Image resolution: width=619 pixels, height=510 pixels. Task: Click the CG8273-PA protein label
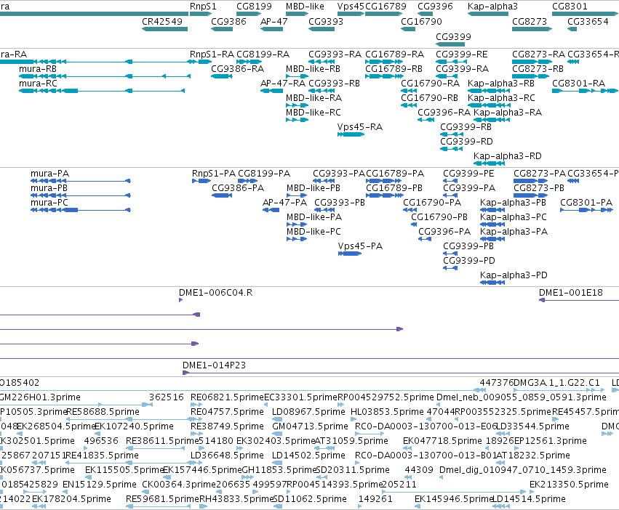540,174
